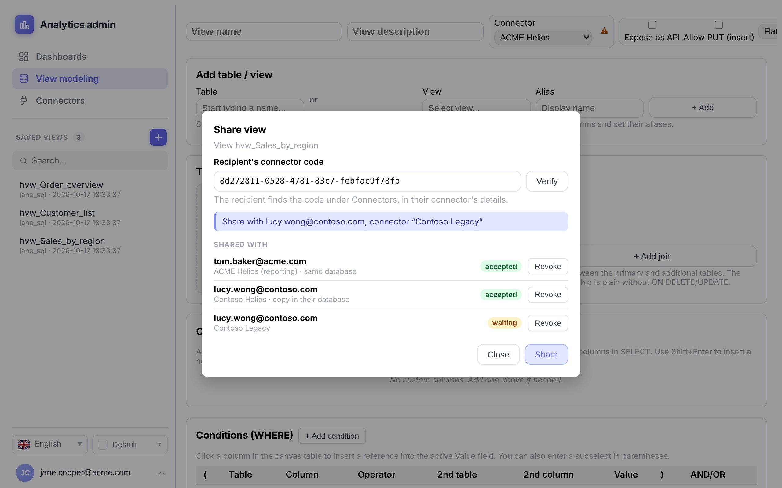Revoke sharing for tom.baker@acme.com
The height and width of the screenshot is (488, 782).
[548, 266]
